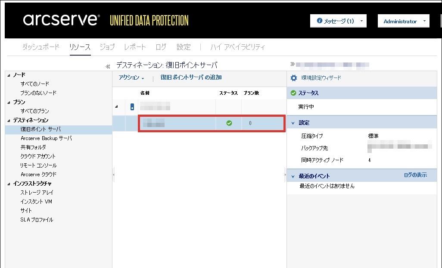Click the バックアップ先 label
The image size is (442, 268).
click(314, 148)
